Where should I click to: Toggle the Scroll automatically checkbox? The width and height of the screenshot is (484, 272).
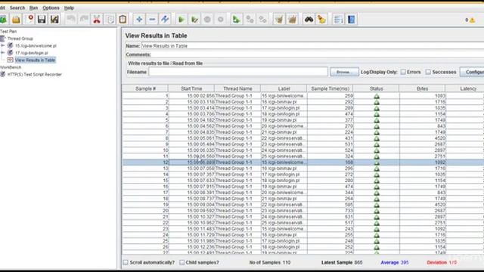[x=126, y=262]
